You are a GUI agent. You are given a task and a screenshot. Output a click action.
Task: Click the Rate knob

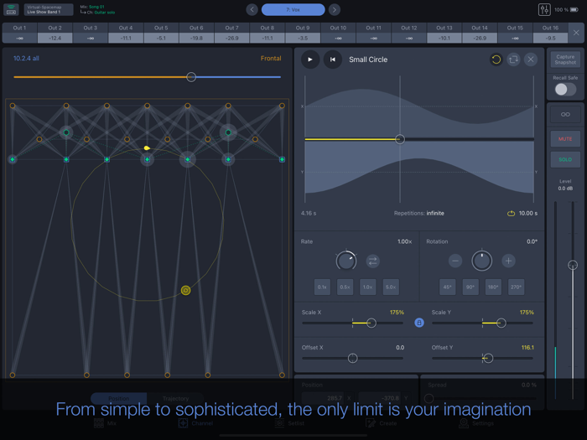pyautogui.click(x=345, y=261)
